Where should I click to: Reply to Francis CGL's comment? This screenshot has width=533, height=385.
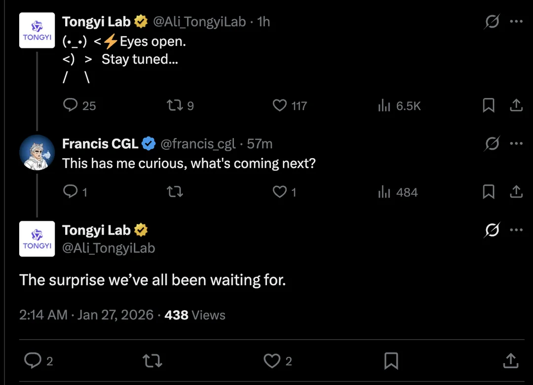point(72,191)
